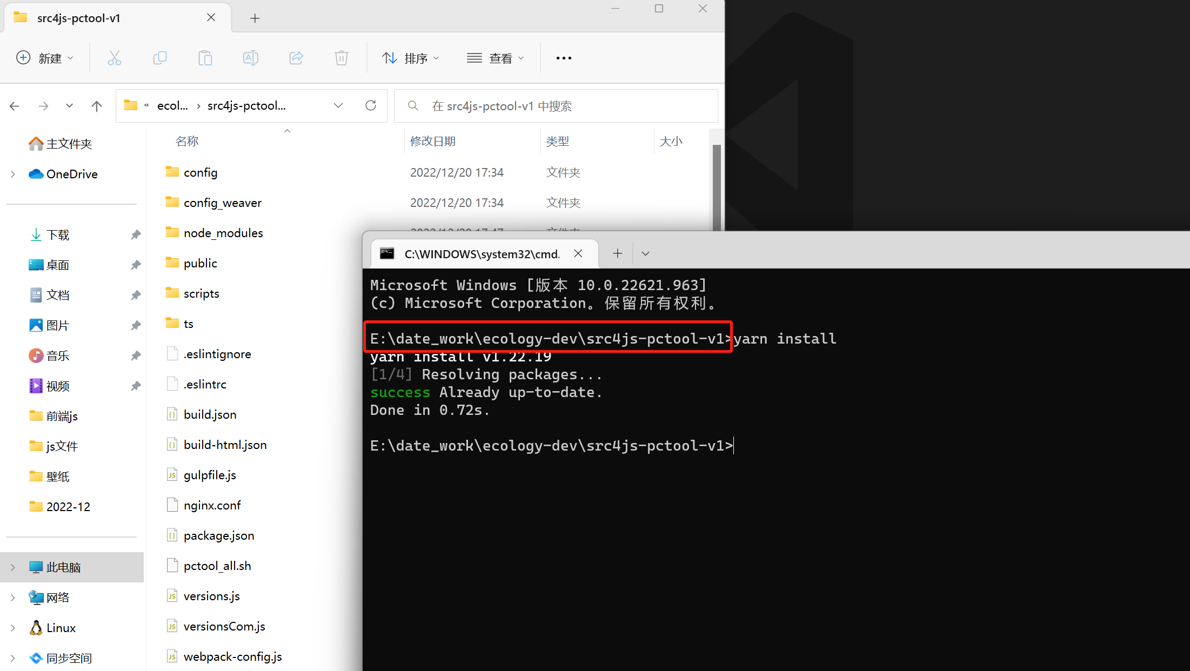Go forward with the right arrow button
The width and height of the screenshot is (1190, 671).
[x=44, y=106]
